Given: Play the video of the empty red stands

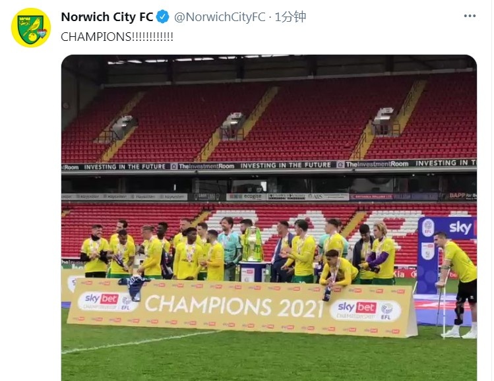Looking at the screenshot, I should click(x=268, y=218).
